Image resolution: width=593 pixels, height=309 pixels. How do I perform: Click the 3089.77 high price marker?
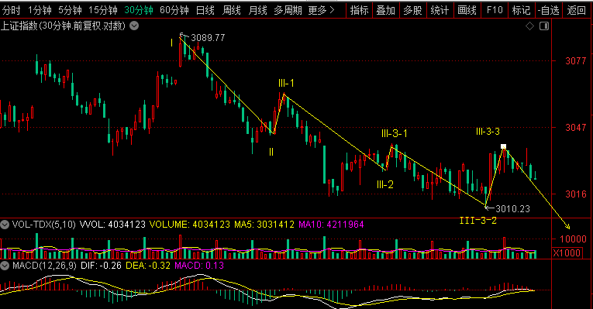point(208,38)
